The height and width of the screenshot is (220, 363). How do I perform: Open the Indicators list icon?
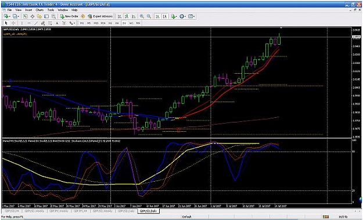coord(173,16)
